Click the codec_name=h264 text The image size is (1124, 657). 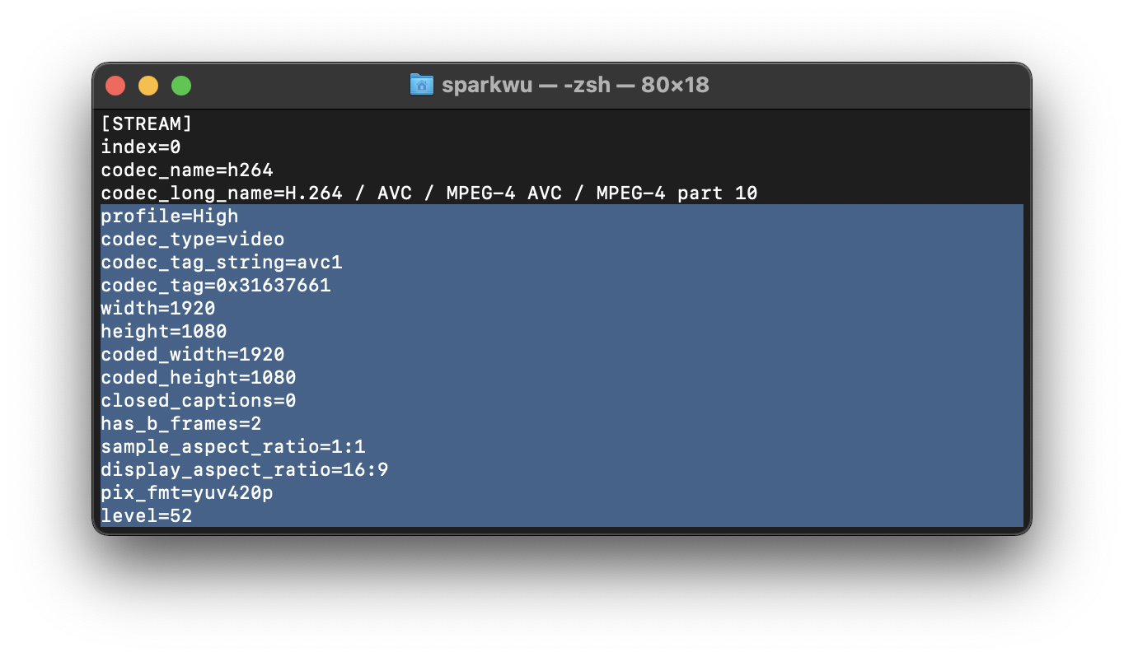(x=187, y=170)
